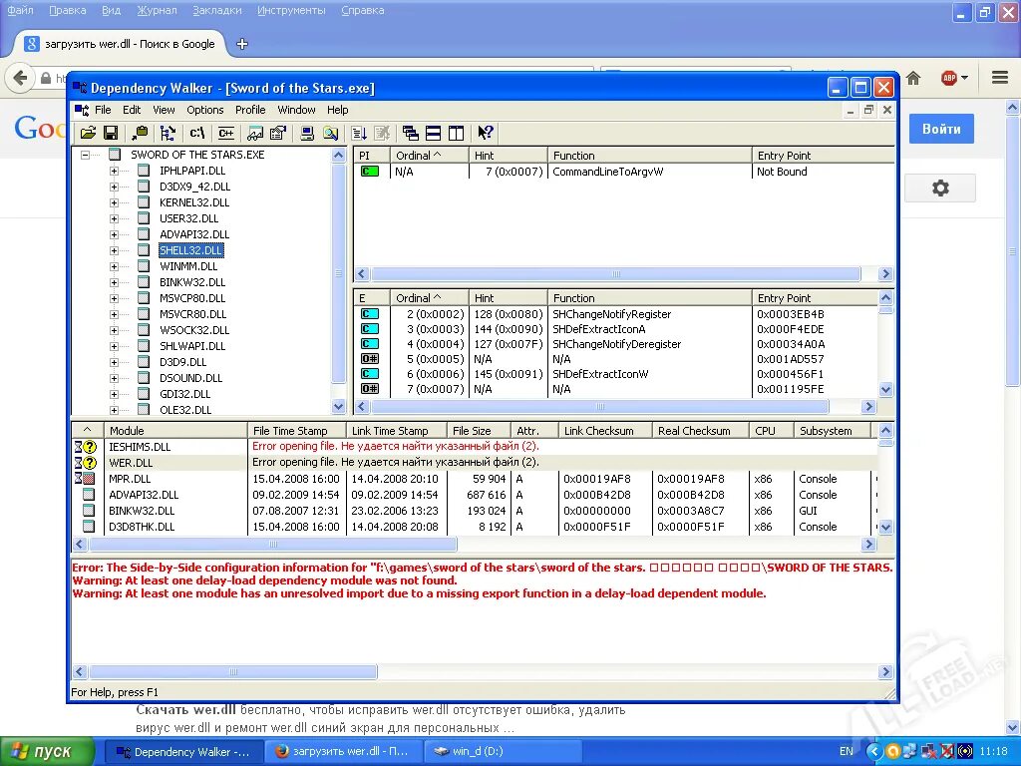Screen dimensions: 1021x766
Task: Toggle the c:\ Full Paths button
Action: click(196, 134)
